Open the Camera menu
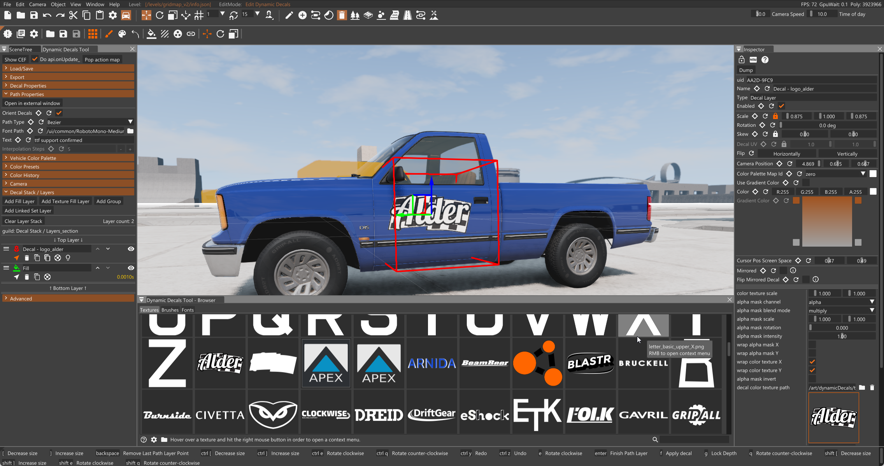884x466 pixels. pos(37,4)
